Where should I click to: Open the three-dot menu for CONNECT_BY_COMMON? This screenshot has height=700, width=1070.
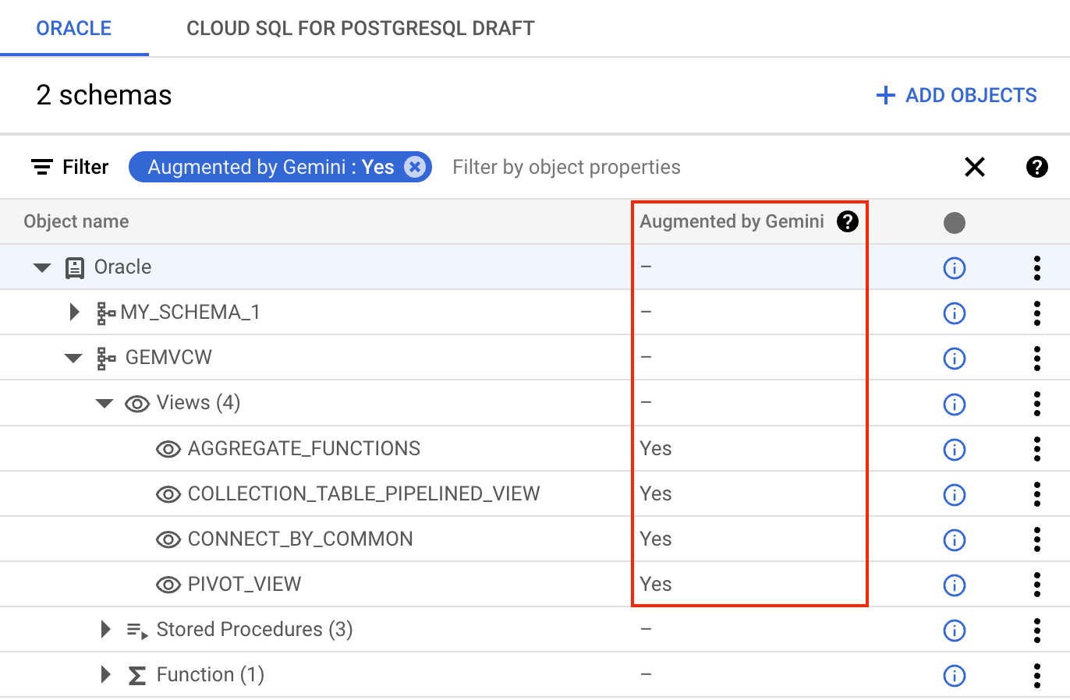pos(1037,539)
